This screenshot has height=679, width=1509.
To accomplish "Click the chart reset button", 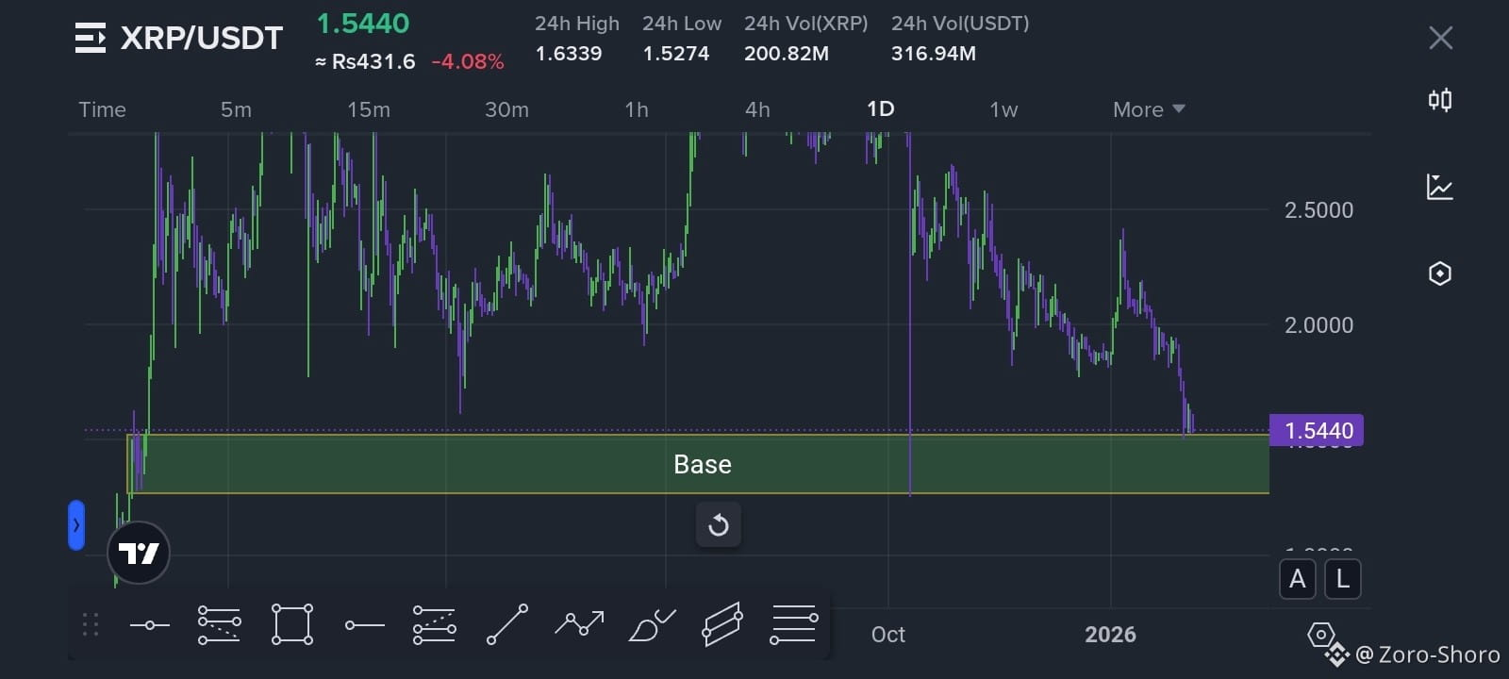I will [719, 524].
